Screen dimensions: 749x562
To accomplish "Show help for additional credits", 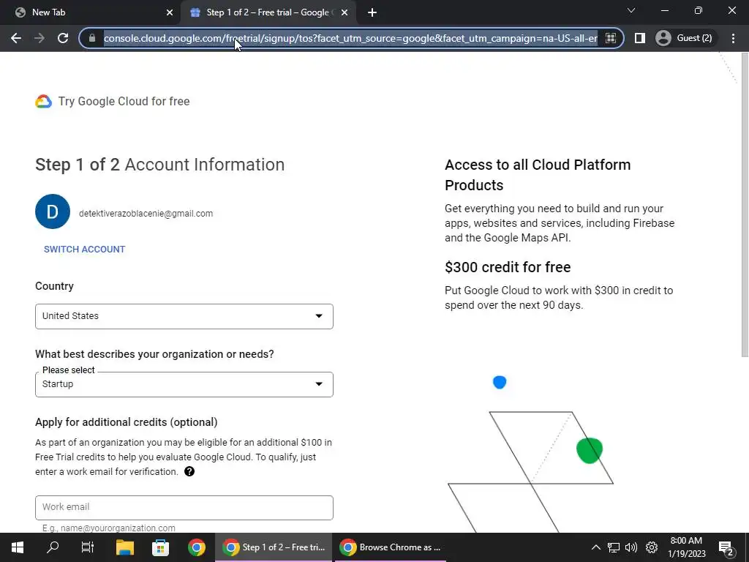I will click(189, 472).
